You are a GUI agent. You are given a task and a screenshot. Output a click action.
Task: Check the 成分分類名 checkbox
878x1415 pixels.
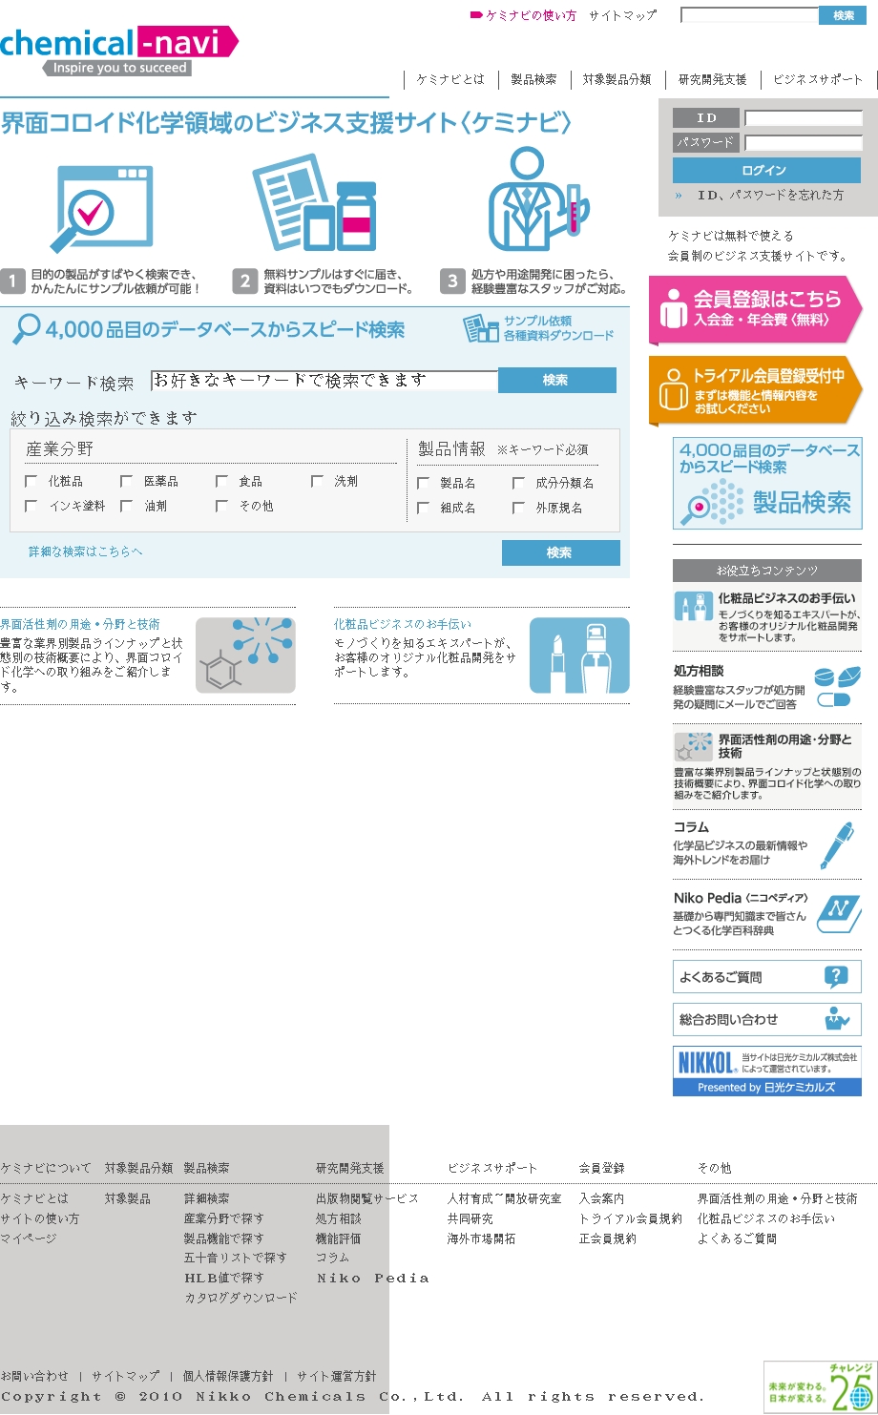(519, 483)
